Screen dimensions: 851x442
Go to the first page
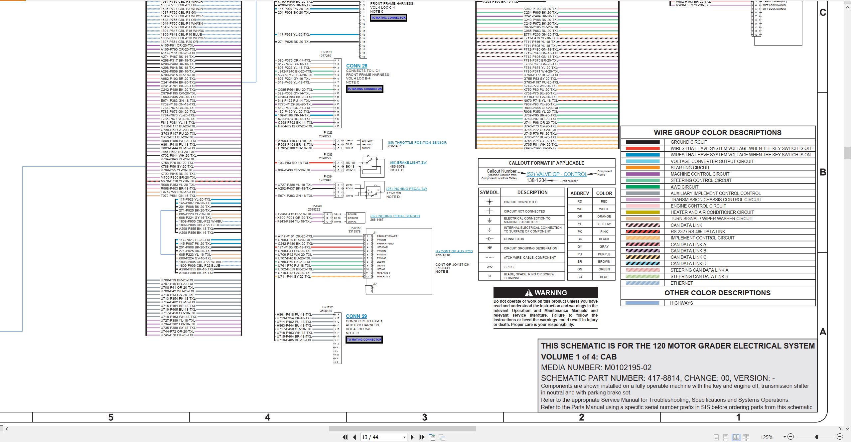point(345,437)
